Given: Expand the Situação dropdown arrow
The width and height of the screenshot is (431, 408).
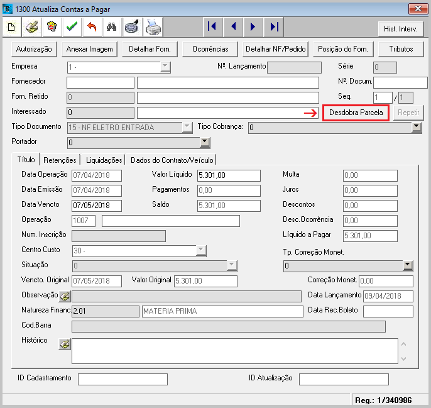Looking at the screenshot, I should tap(232, 266).
